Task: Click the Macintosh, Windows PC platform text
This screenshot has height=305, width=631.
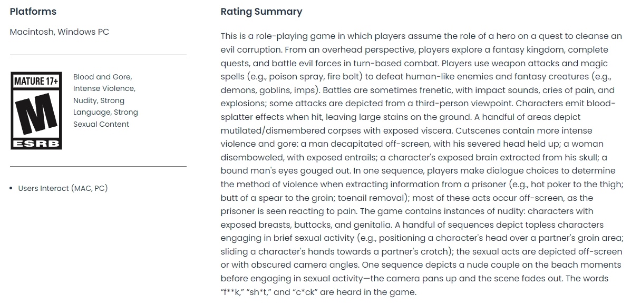Action: [x=59, y=32]
